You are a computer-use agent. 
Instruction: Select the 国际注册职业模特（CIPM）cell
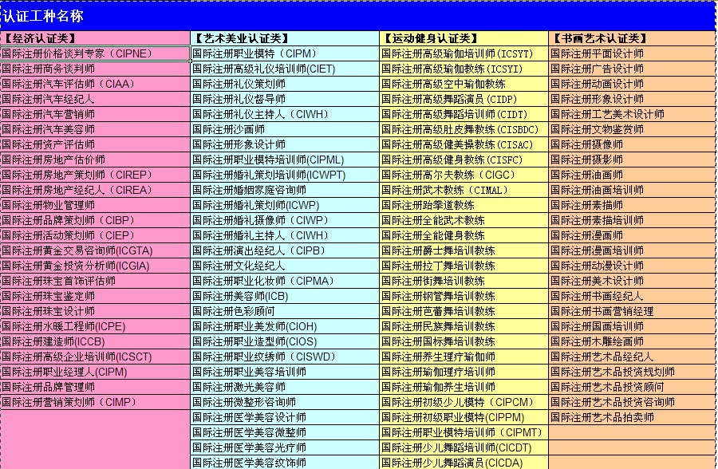tap(285, 53)
